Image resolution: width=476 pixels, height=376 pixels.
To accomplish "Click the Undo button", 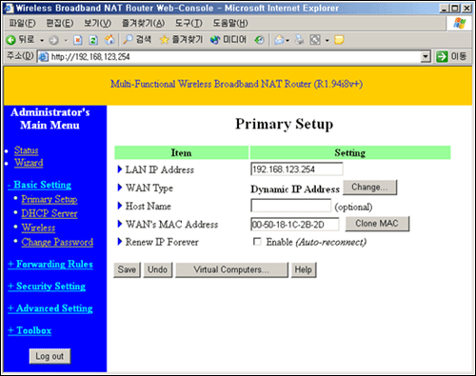I will [x=157, y=269].
